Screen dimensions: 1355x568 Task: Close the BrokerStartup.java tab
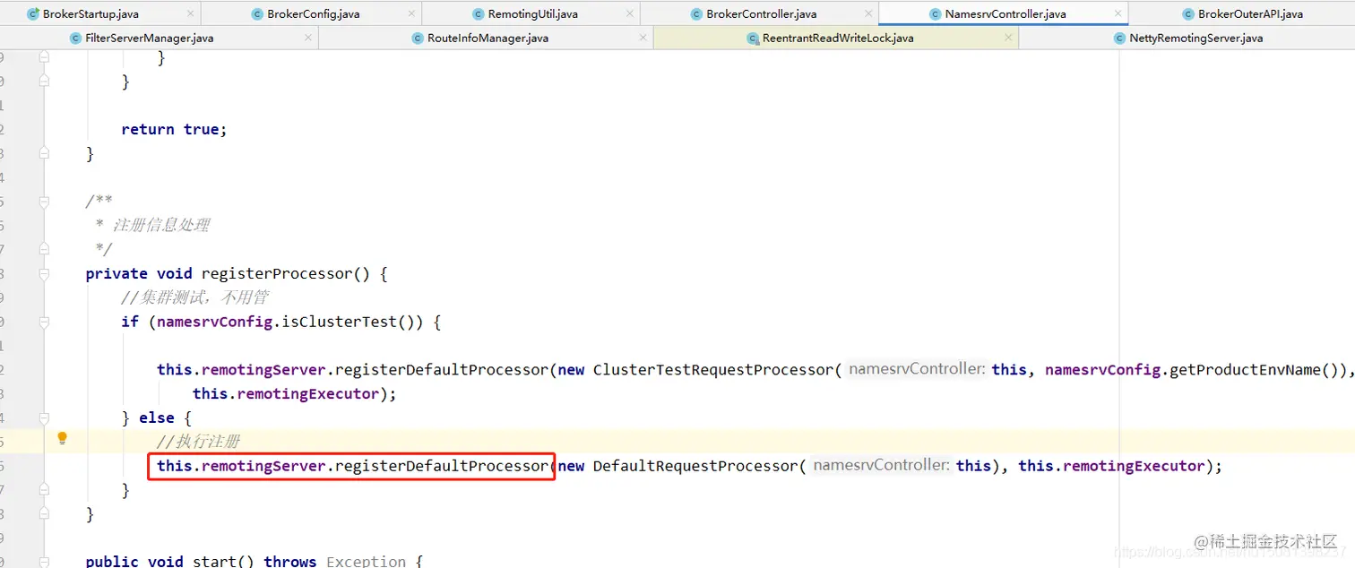point(191,13)
